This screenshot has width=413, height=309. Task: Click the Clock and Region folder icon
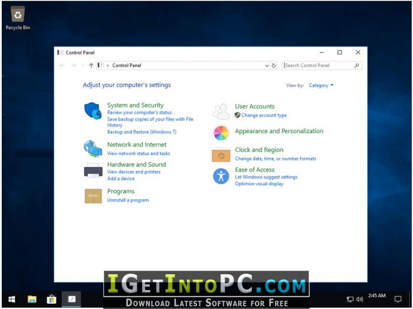(221, 154)
